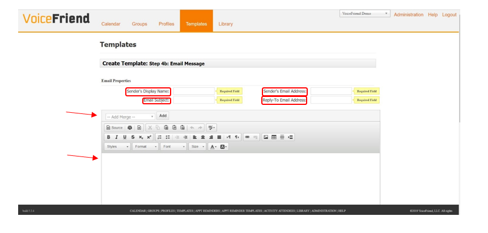Click the Add button beside Add Merge

(x=163, y=116)
